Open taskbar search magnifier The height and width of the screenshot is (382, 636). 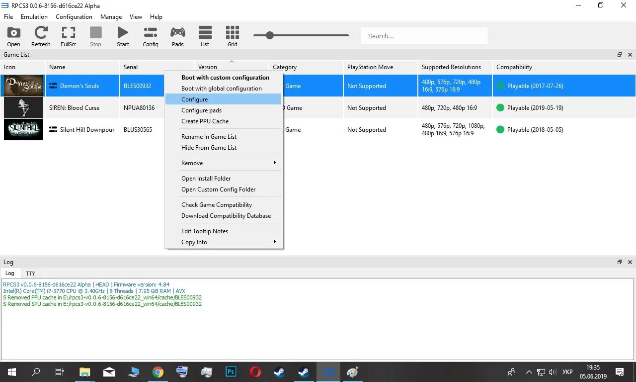pos(36,372)
